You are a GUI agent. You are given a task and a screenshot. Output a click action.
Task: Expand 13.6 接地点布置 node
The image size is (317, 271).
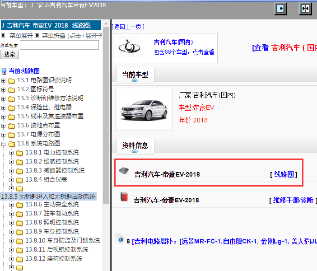click(x=3, y=126)
